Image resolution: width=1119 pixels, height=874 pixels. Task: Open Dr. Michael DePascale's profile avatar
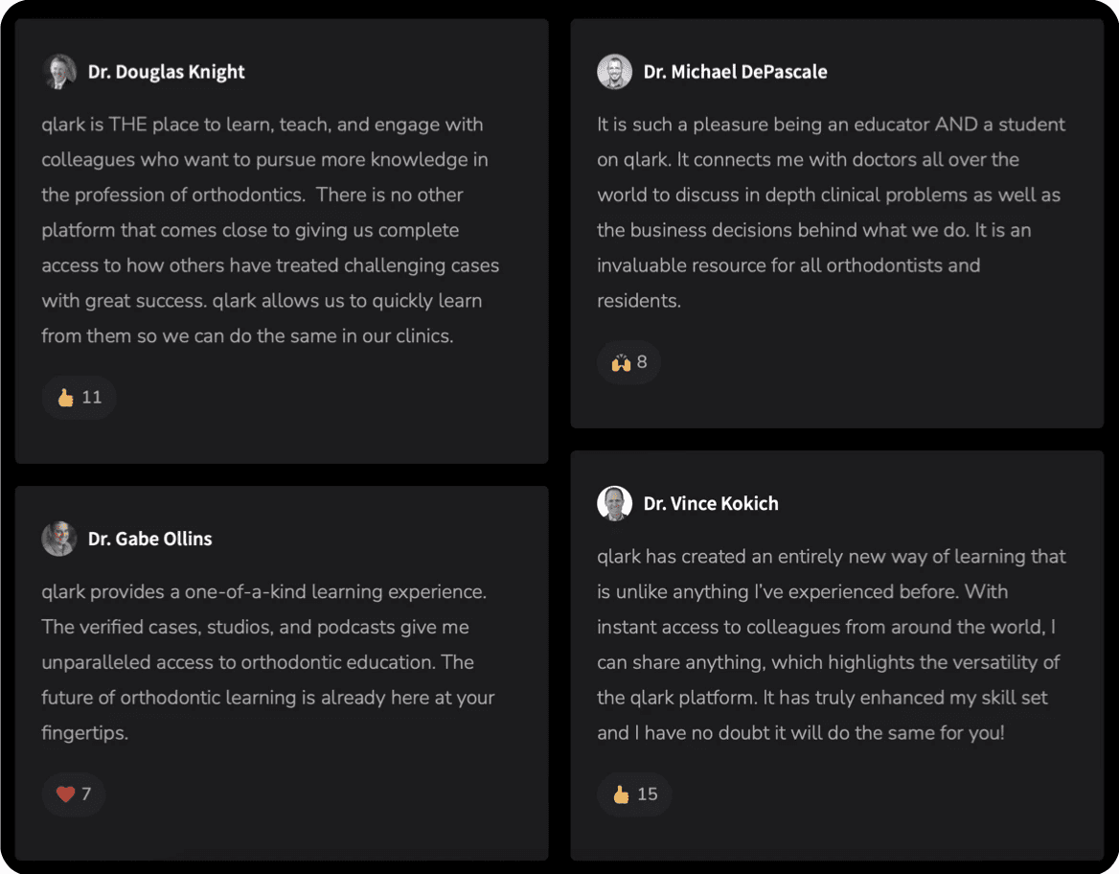tap(614, 72)
